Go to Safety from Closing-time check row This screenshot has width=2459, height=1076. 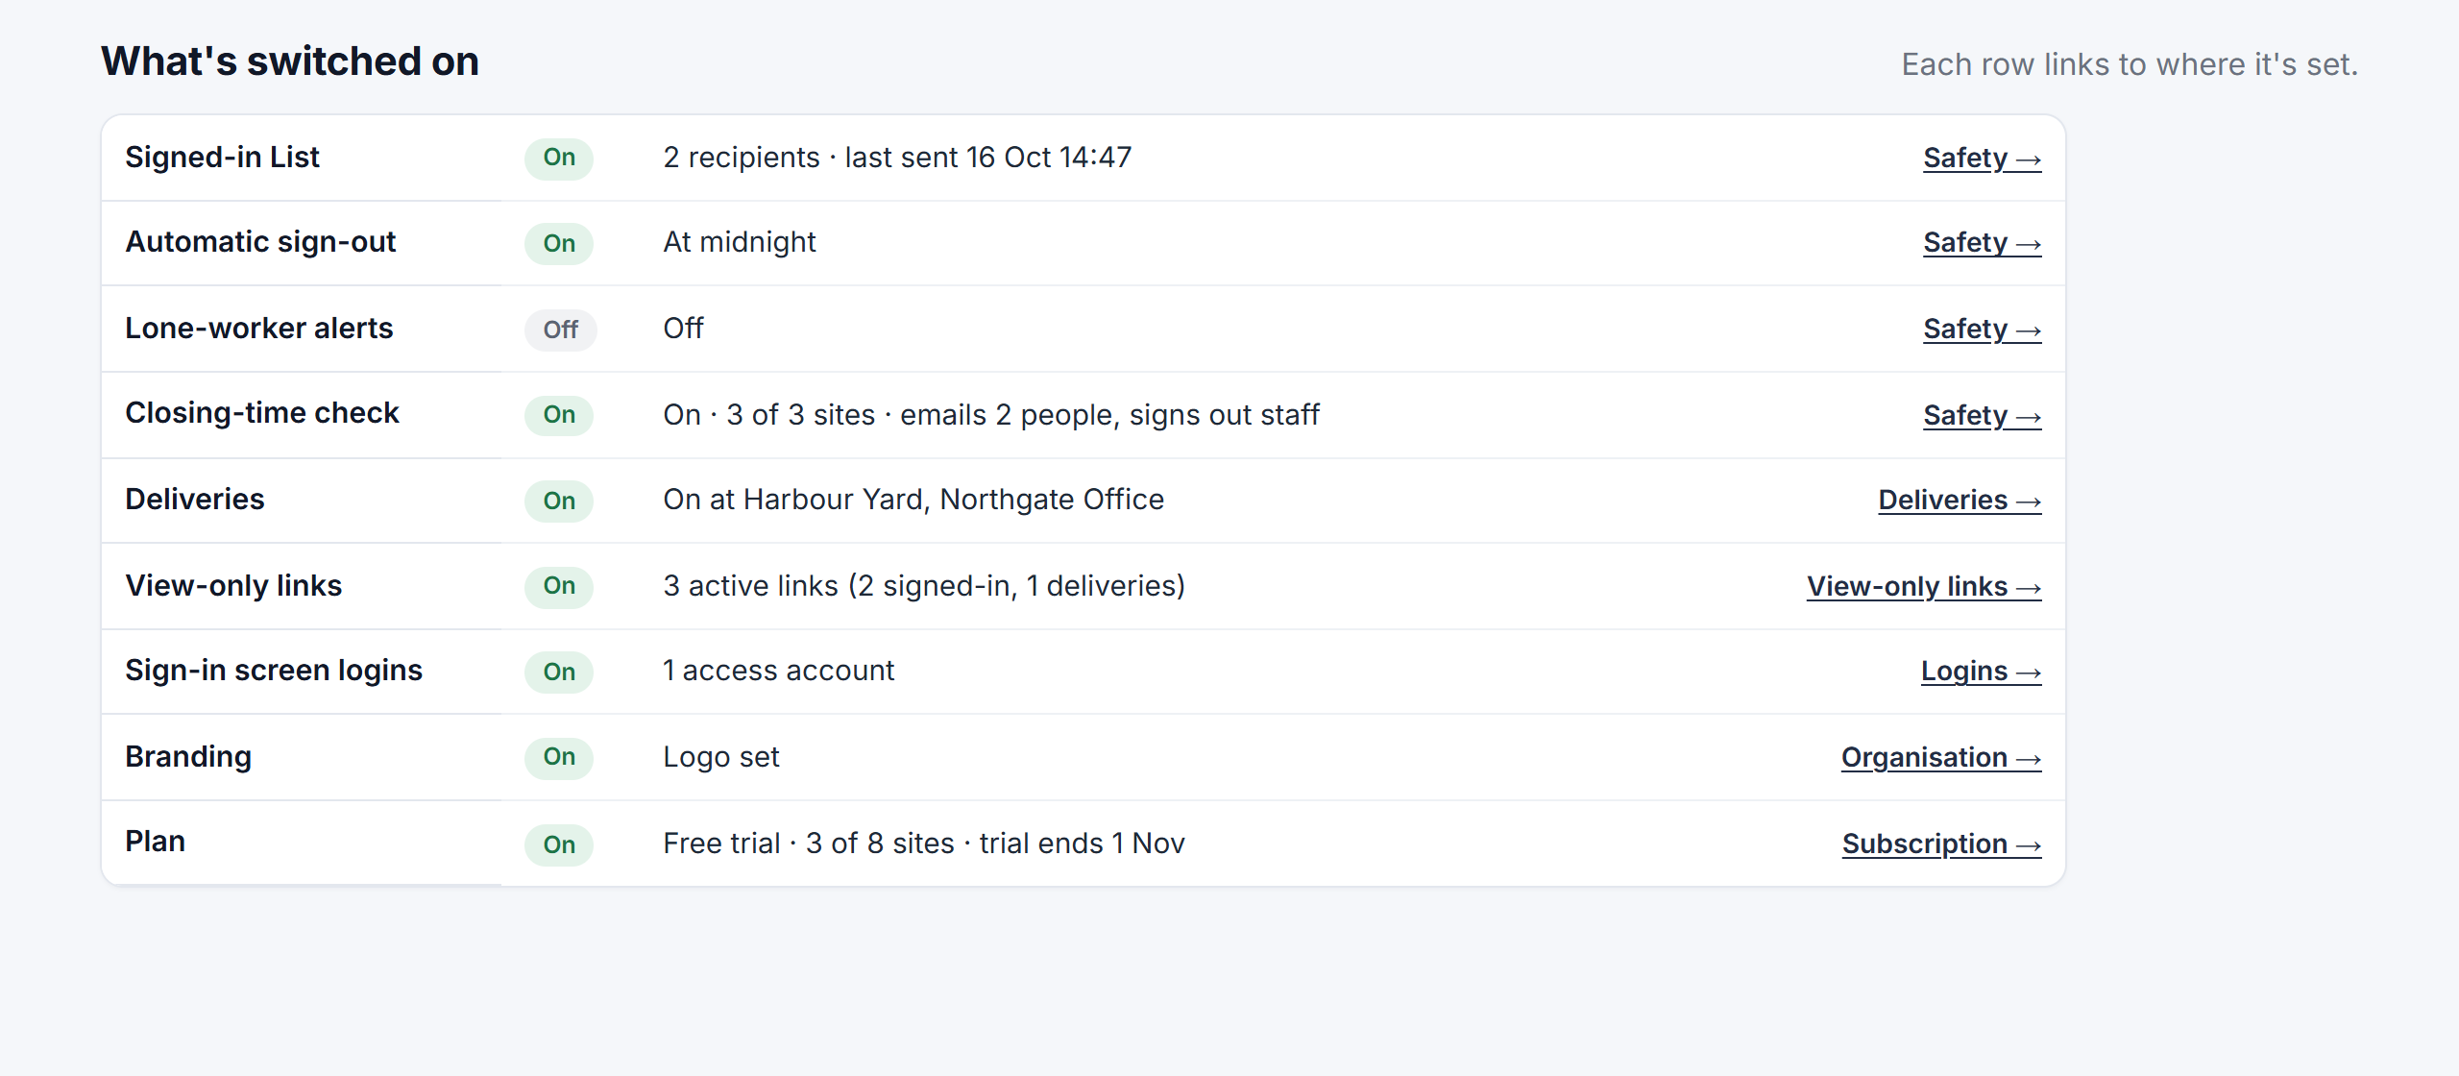pos(1982,415)
